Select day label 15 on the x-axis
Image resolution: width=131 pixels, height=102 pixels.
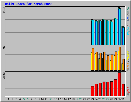click(61, 99)
